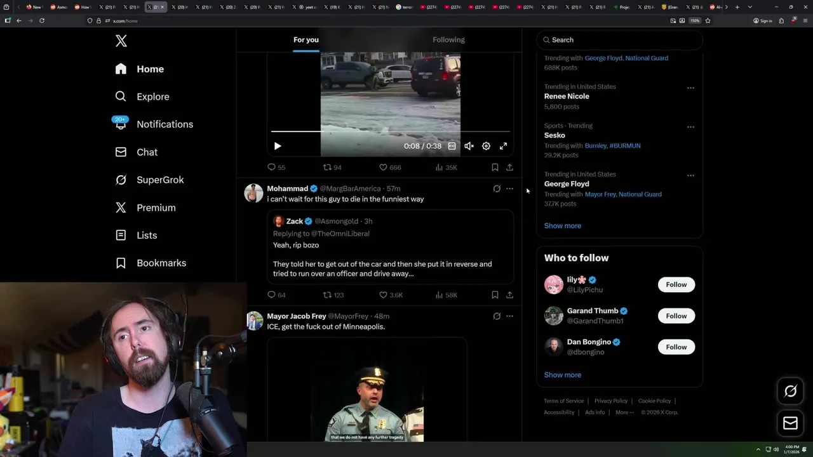813x457 pixels.
Task: Open more options for Sesko trend
Action: [x=690, y=127]
